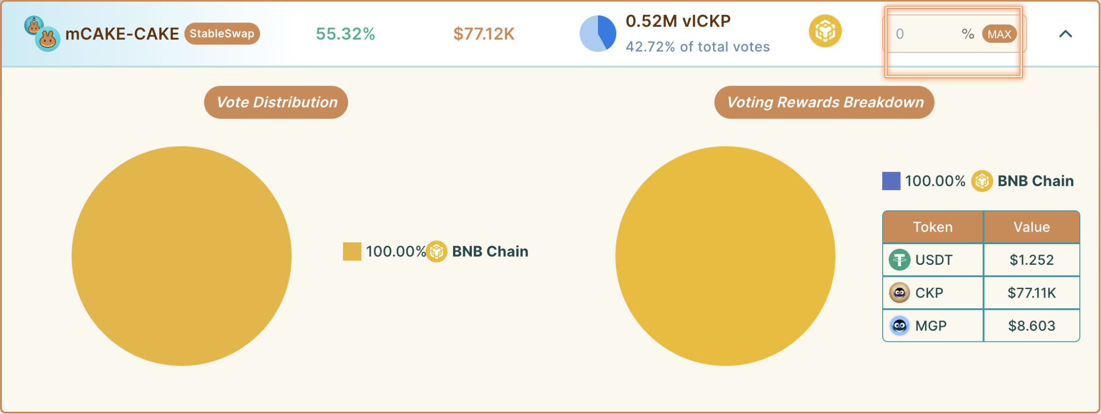This screenshot has height=414, width=1101.
Task: Click BNB icon in Vote Distribution legend
Action: point(437,252)
